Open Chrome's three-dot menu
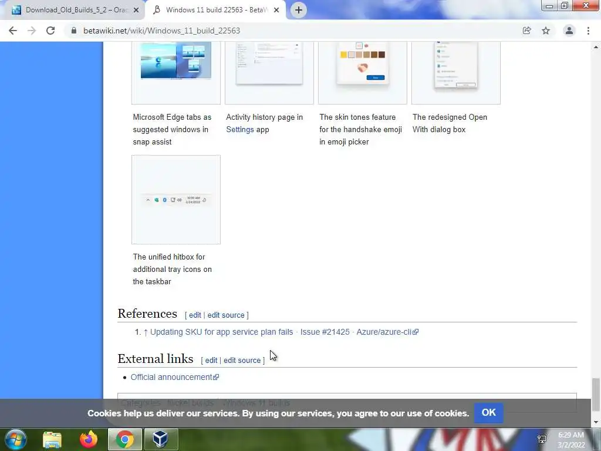The height and width of the screenshot is (451, 601). pyautogui.click(x=588, y=31)
